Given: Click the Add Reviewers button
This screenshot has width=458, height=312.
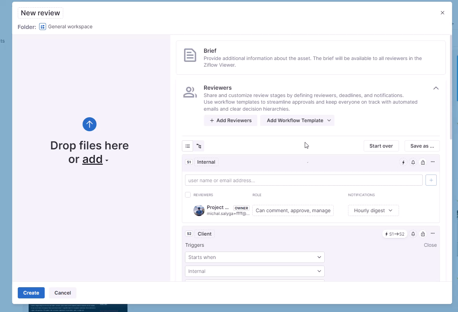Looking at the screenshot, I should 230,120.
